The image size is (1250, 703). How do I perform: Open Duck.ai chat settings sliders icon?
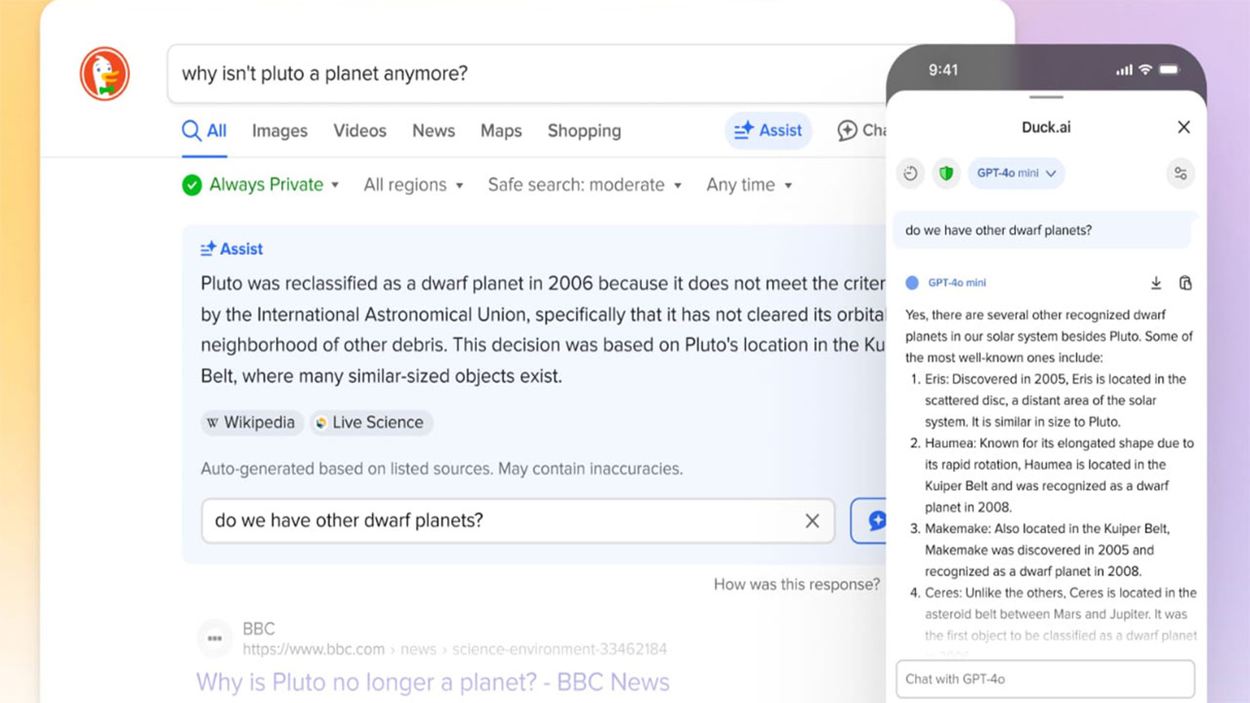pos(1180,173)
